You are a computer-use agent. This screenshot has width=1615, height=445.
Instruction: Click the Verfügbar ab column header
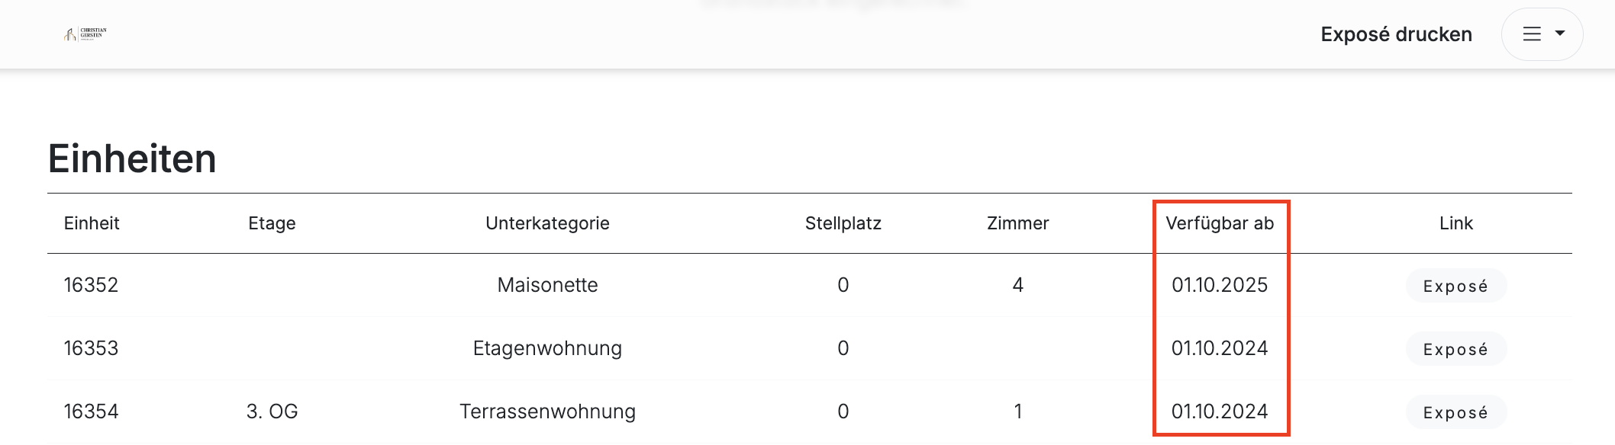tap(1220, 223)
